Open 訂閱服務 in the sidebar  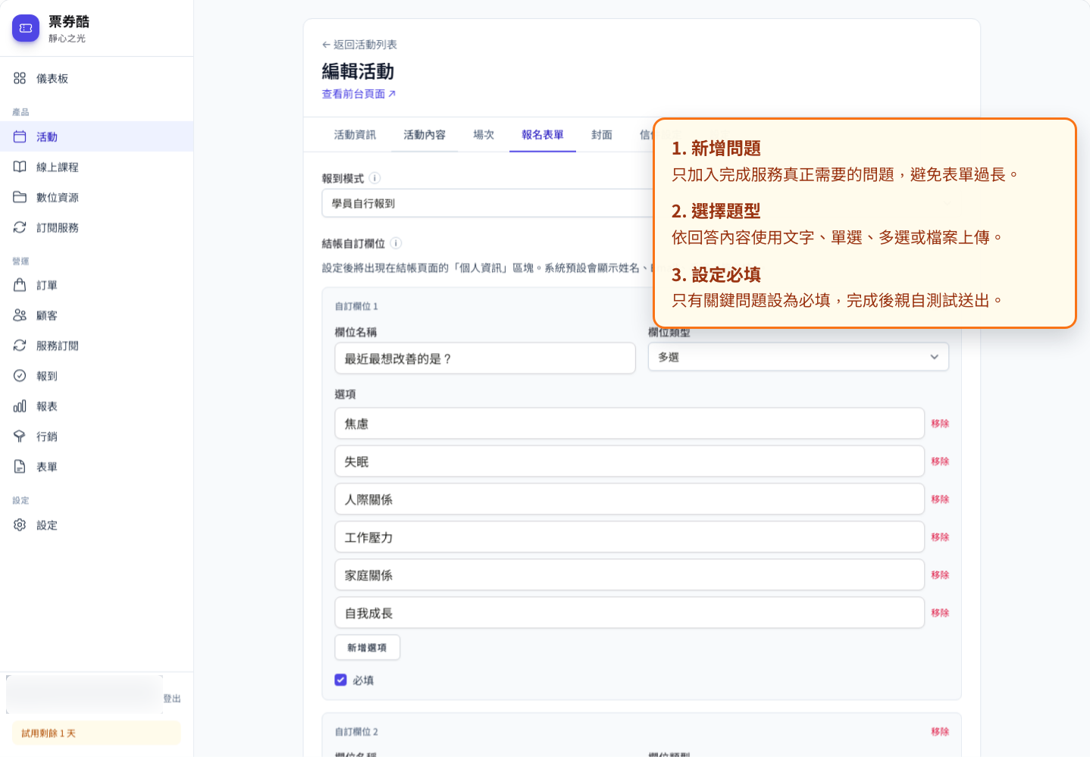pos(96,227)
